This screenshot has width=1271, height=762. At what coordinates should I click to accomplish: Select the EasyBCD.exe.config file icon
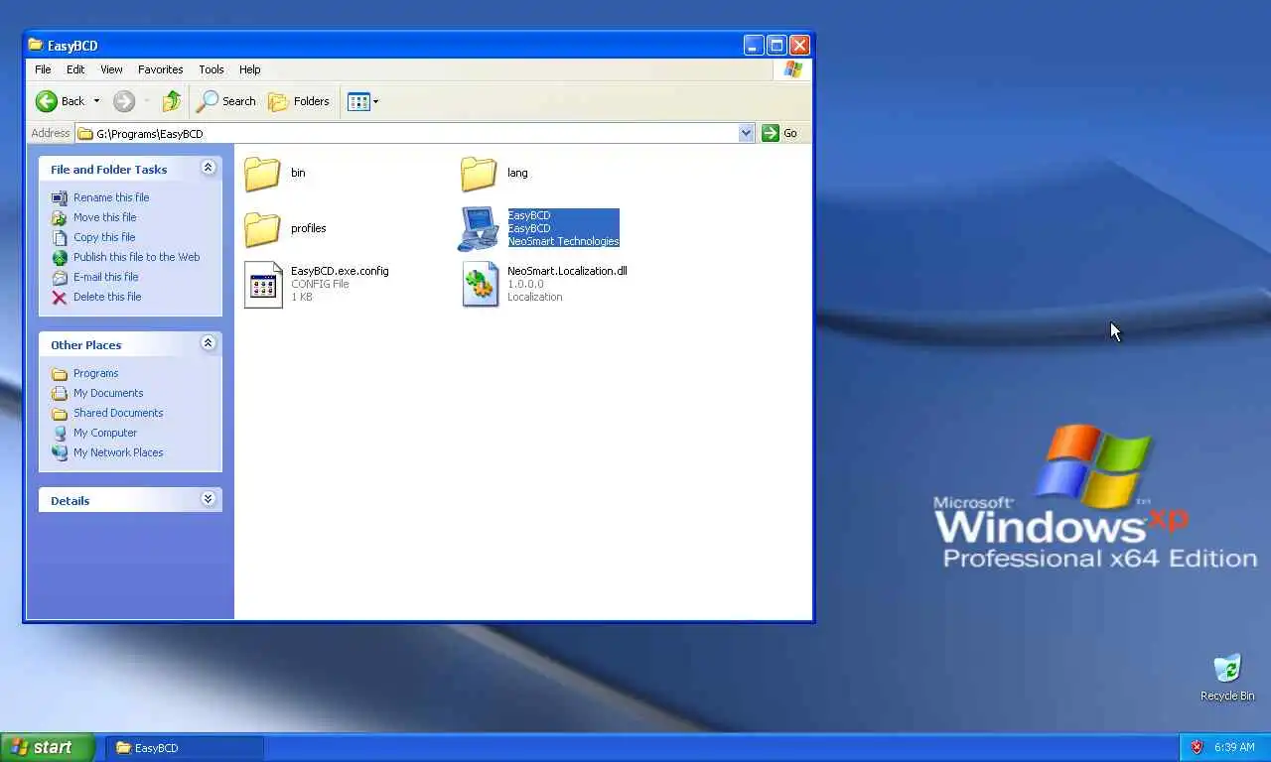coord(263,285)
